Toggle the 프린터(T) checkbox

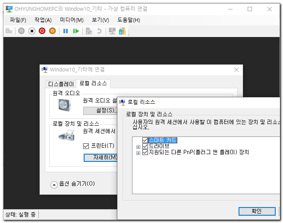86,146
